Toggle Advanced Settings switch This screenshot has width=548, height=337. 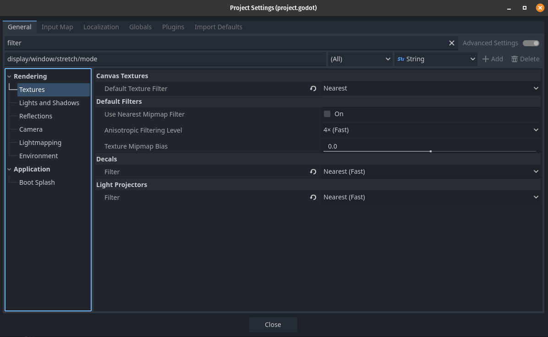(x=531, y=43)
